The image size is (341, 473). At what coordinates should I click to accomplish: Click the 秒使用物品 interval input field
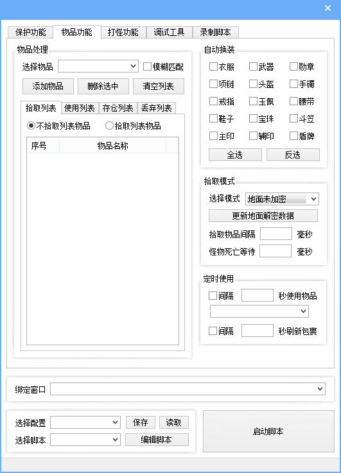pos(258,295)
